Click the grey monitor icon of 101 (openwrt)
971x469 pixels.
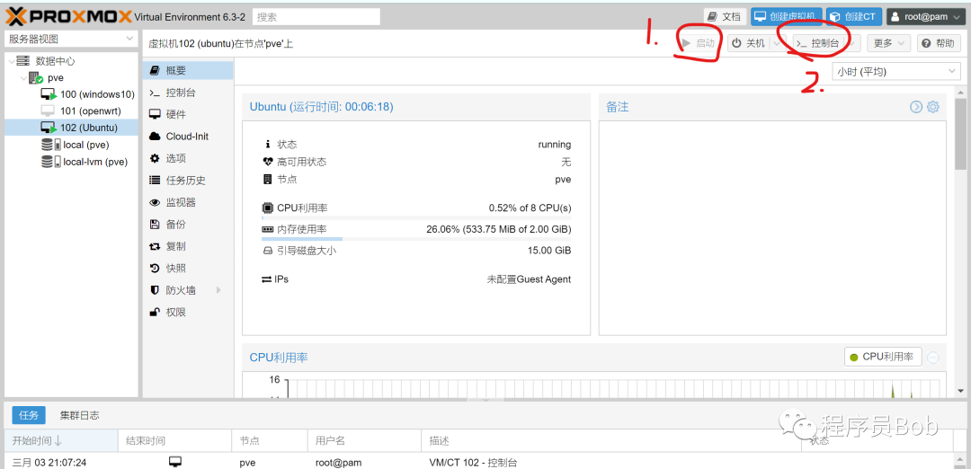coord(48,111)
